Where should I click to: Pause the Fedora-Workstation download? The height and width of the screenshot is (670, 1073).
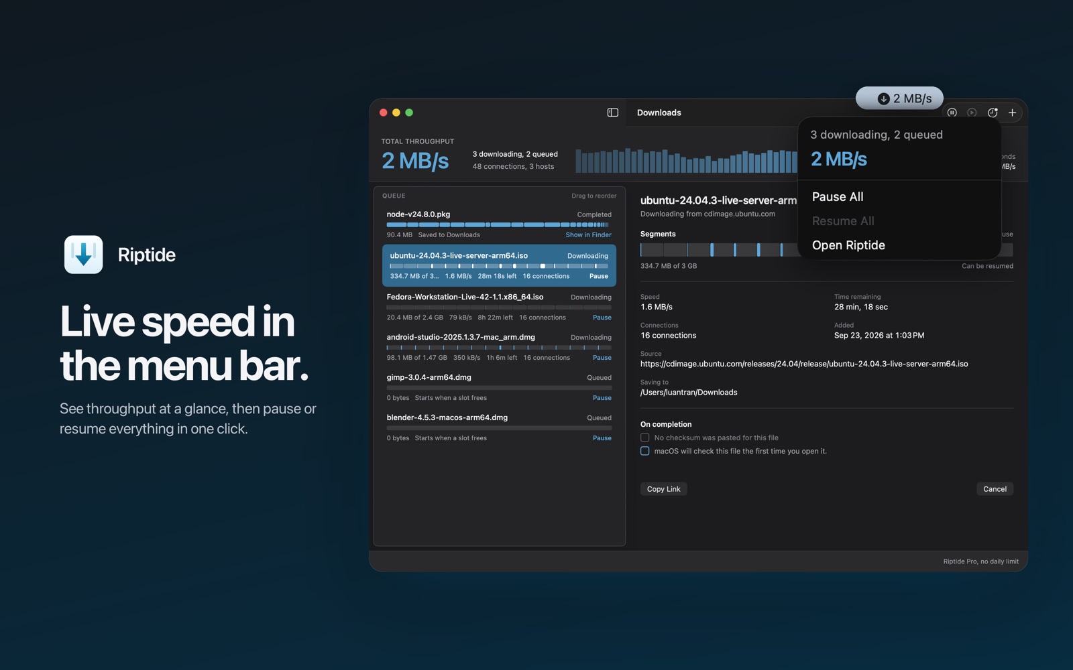[x=602, y=318]
